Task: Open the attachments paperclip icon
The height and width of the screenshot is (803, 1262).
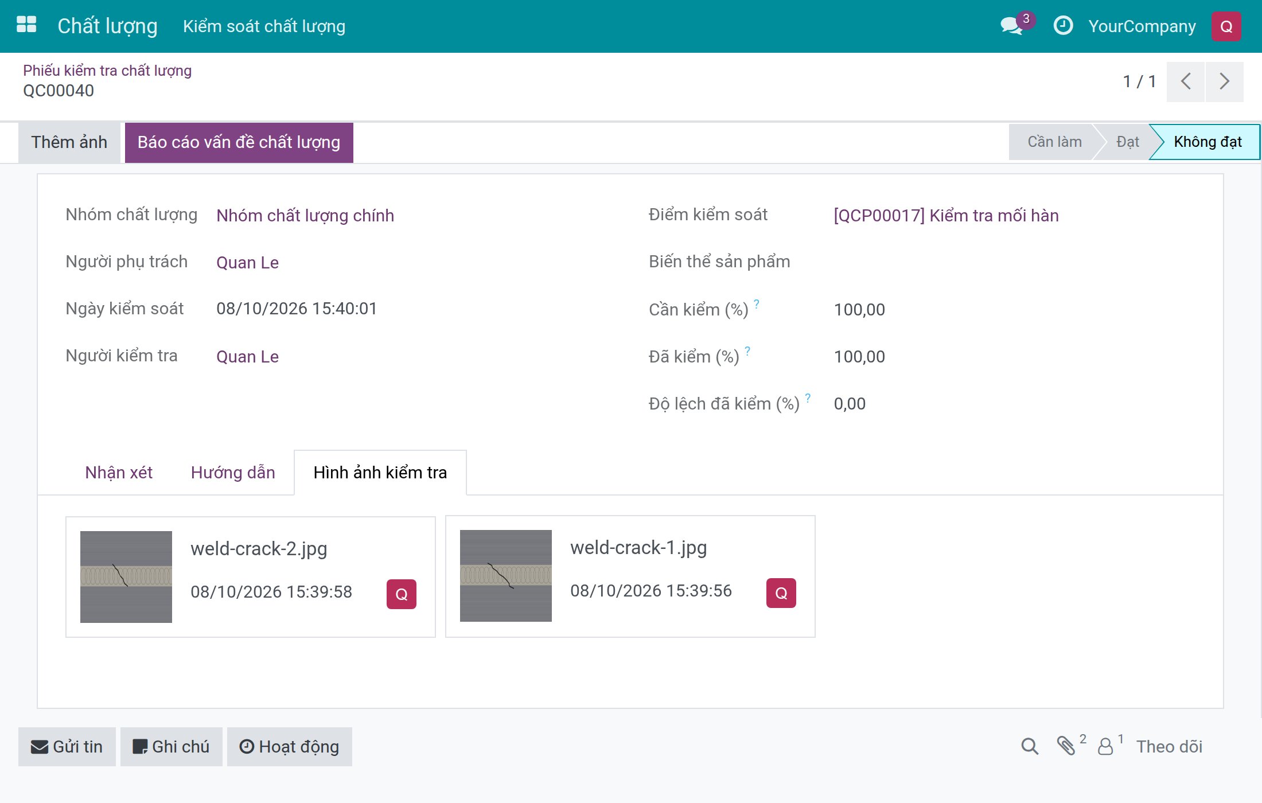Action: (1066, 746)
